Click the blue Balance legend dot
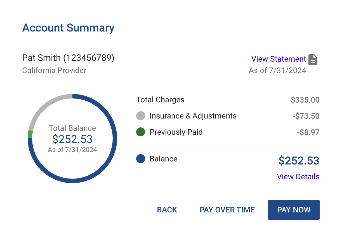The width and height of the screenshot is (342, 242). point(140,159)
